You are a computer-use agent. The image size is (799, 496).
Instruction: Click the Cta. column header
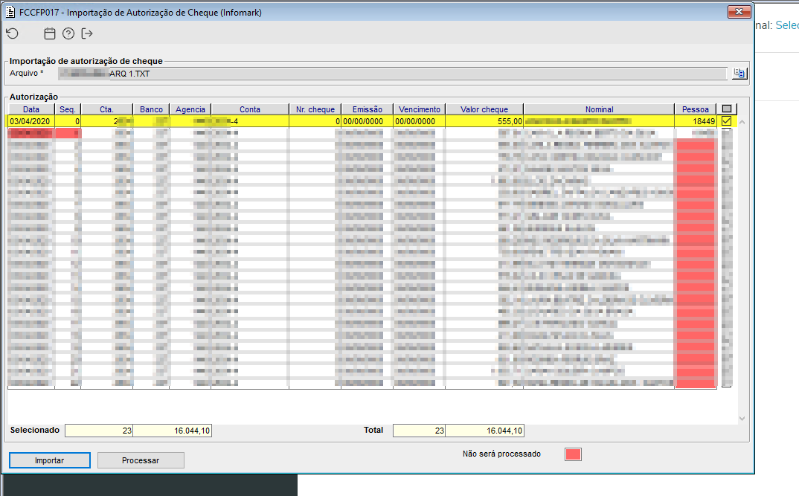(x=106, y=109)
